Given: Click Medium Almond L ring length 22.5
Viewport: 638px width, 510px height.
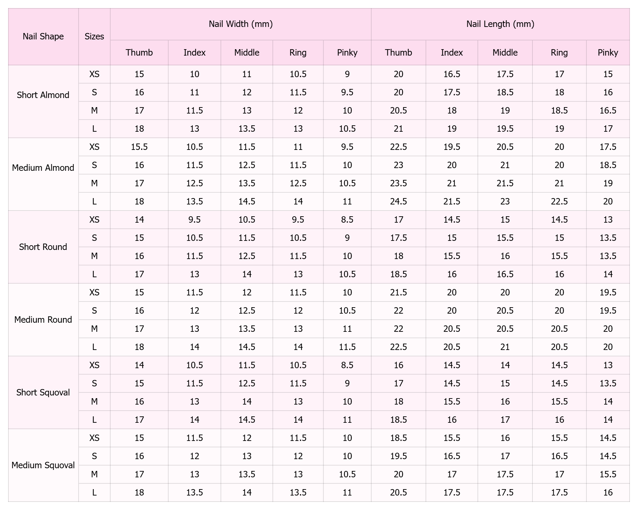Looking at the screenshot, I should tap(559, 201).
